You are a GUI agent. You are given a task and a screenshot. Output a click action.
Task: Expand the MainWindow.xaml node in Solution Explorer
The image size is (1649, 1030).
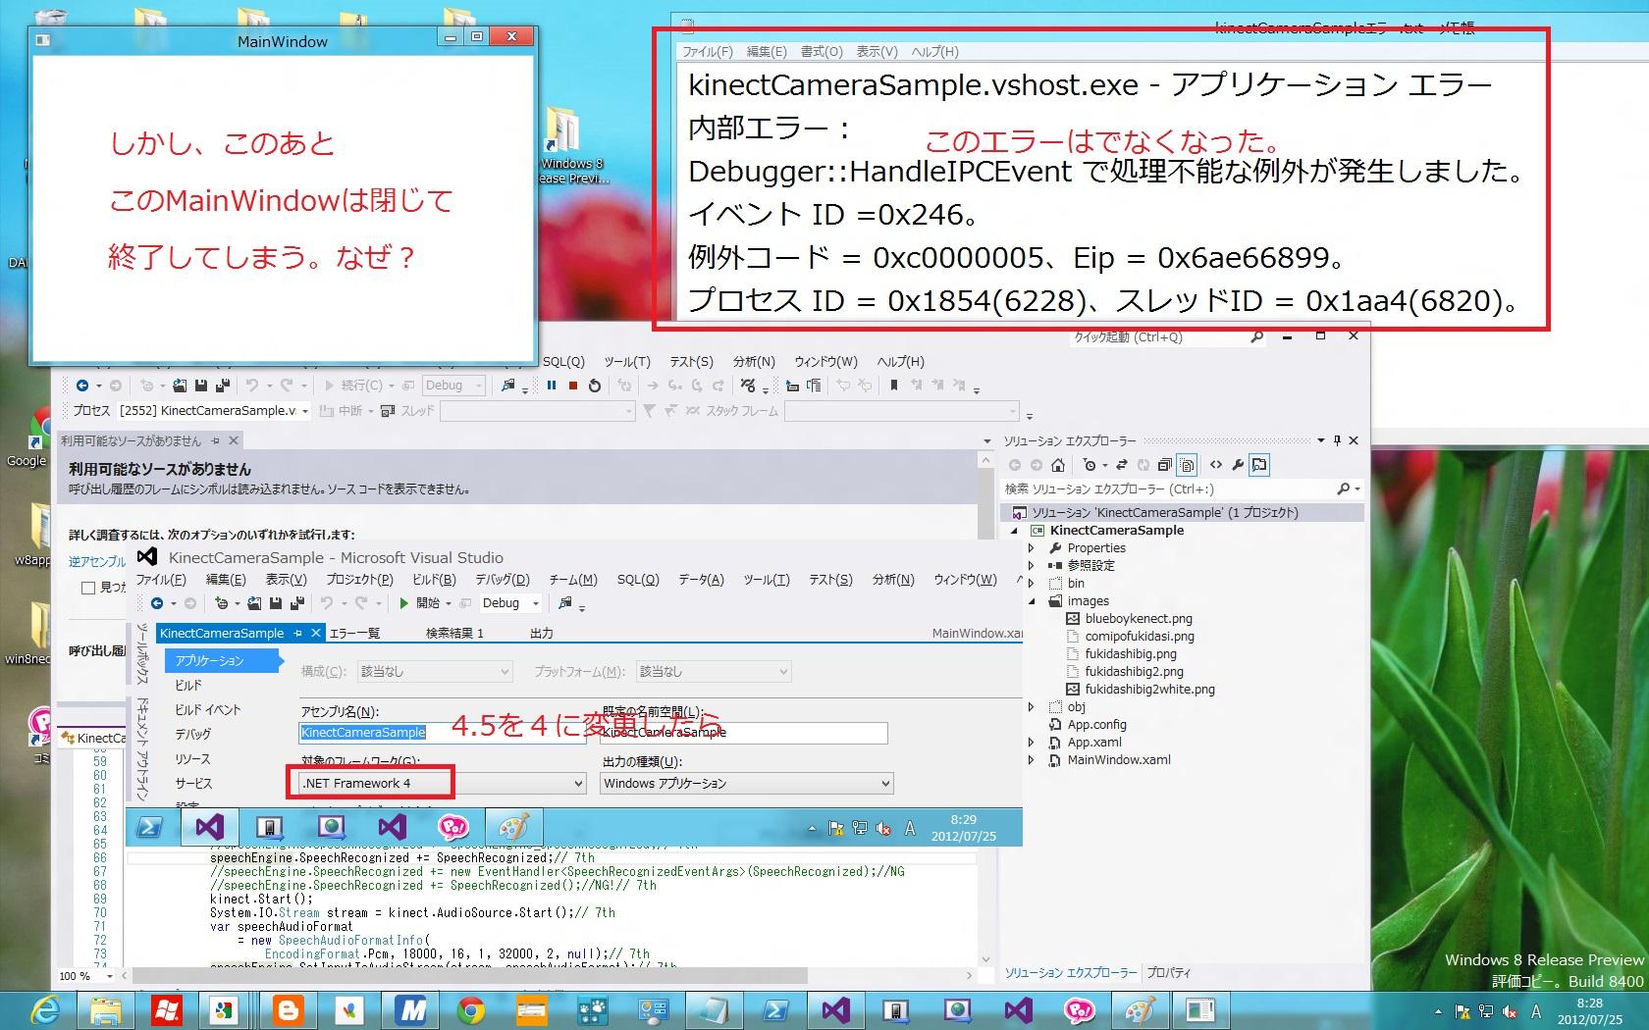[1031, 760]
